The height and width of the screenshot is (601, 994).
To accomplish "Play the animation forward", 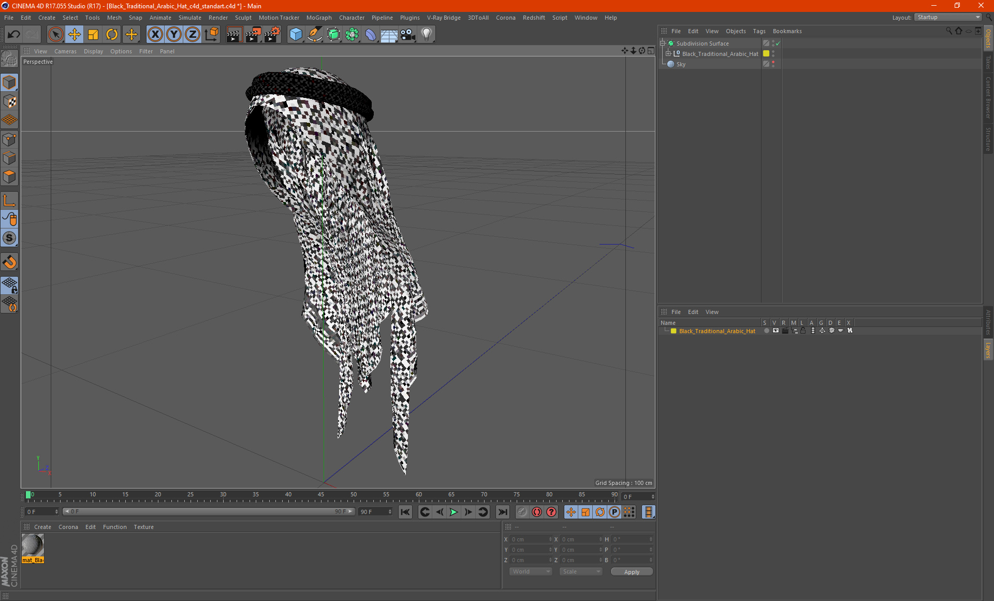I will click(x=454, y=512).
